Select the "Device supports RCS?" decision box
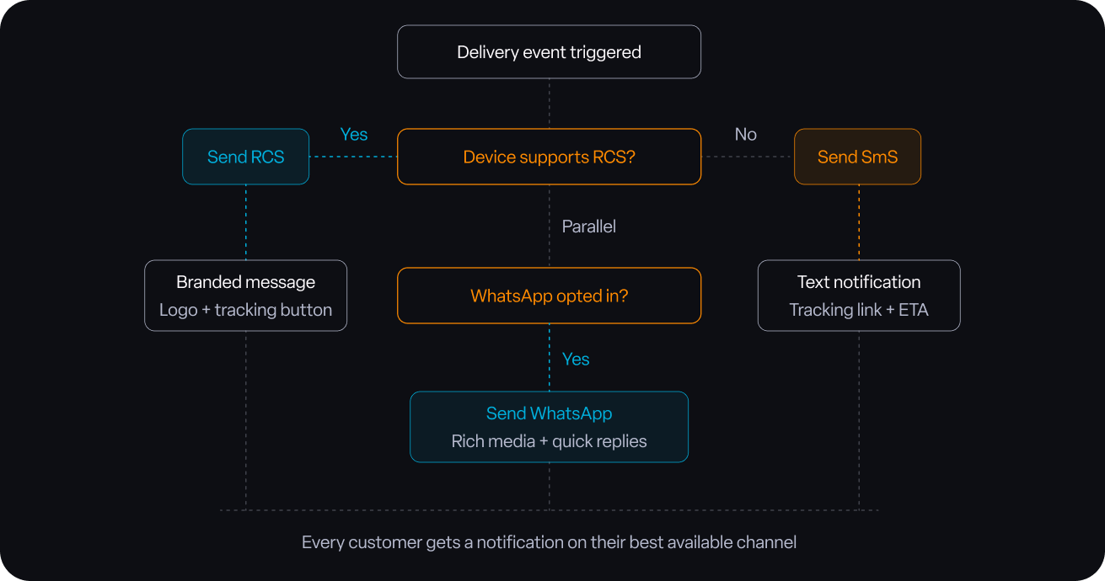The image size is (1105, 581). click(549, 157)
